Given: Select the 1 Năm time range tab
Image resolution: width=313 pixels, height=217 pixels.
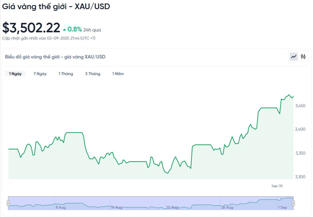Looking at the screenshot, I should (x=118, y=73).
